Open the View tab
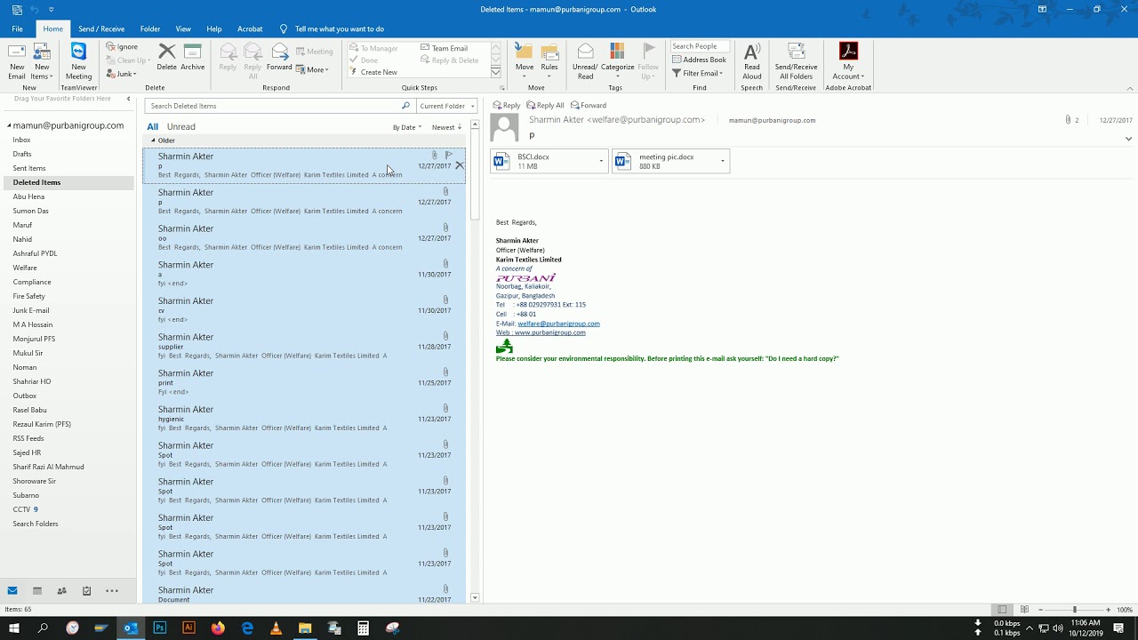Viewport: 1138px width, 640px height. (183, 28)
